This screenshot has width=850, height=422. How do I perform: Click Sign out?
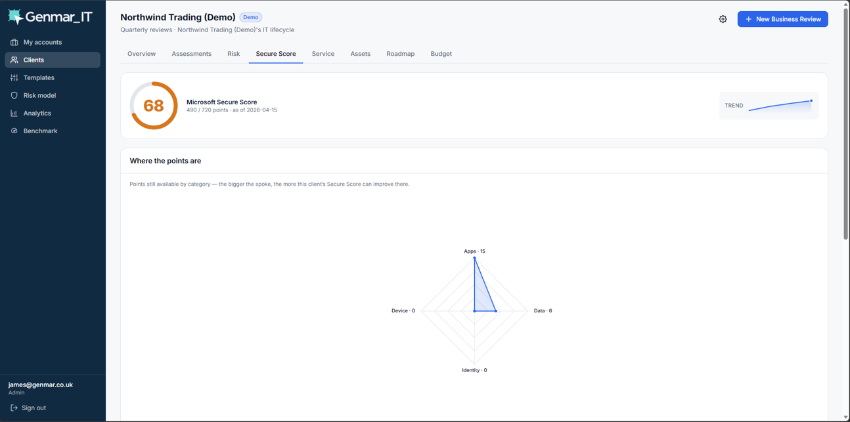click(x=28, y=408)
